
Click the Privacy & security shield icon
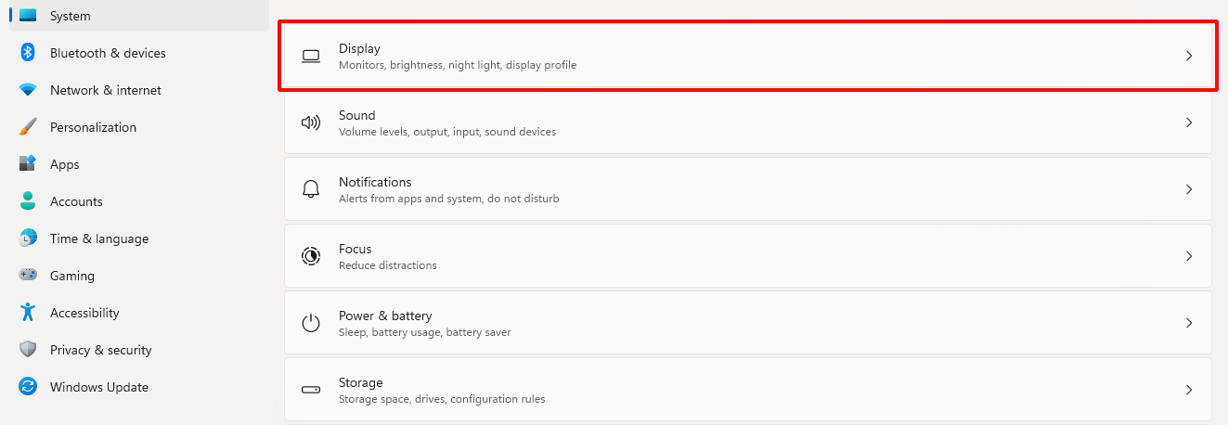[28, 350]
